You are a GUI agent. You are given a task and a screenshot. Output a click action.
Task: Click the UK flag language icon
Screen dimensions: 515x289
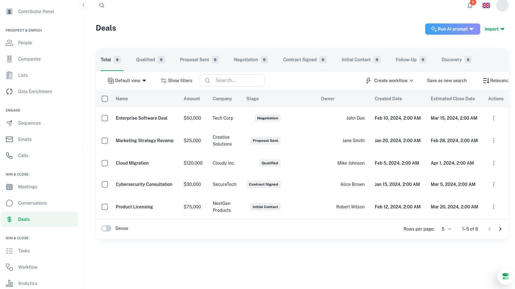[486, 6]
